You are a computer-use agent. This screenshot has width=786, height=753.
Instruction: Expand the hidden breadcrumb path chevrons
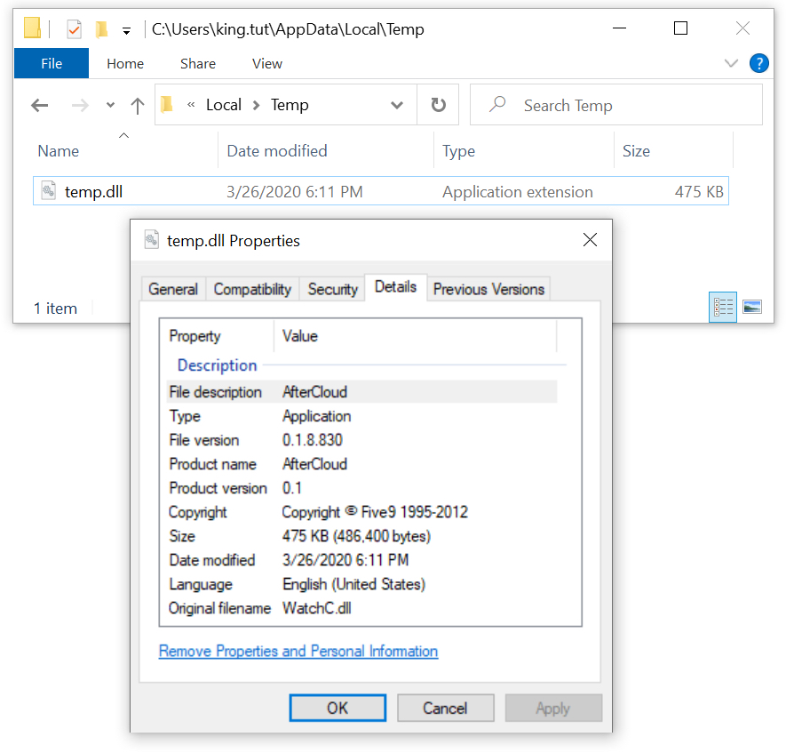click(x=191, y=105)
